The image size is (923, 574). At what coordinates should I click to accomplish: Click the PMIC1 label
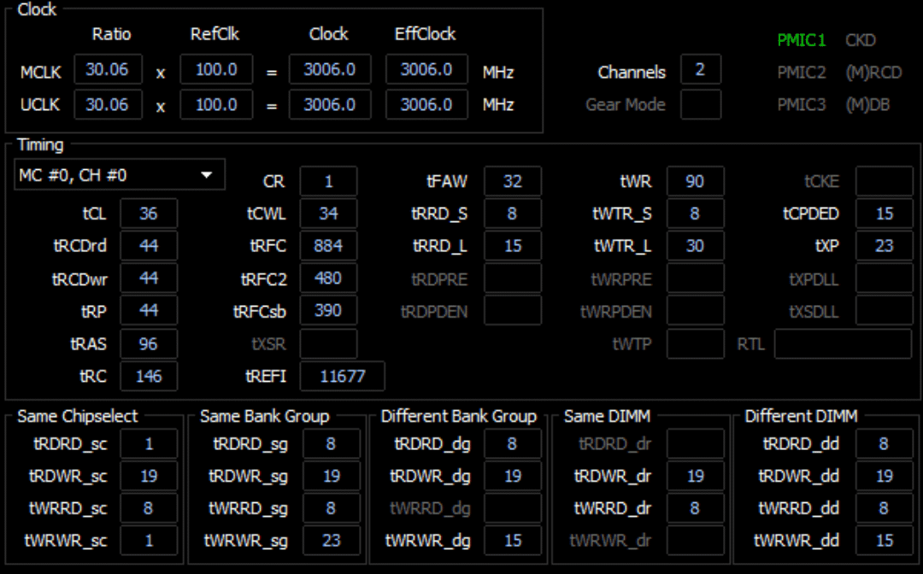(x=801, y=40)
